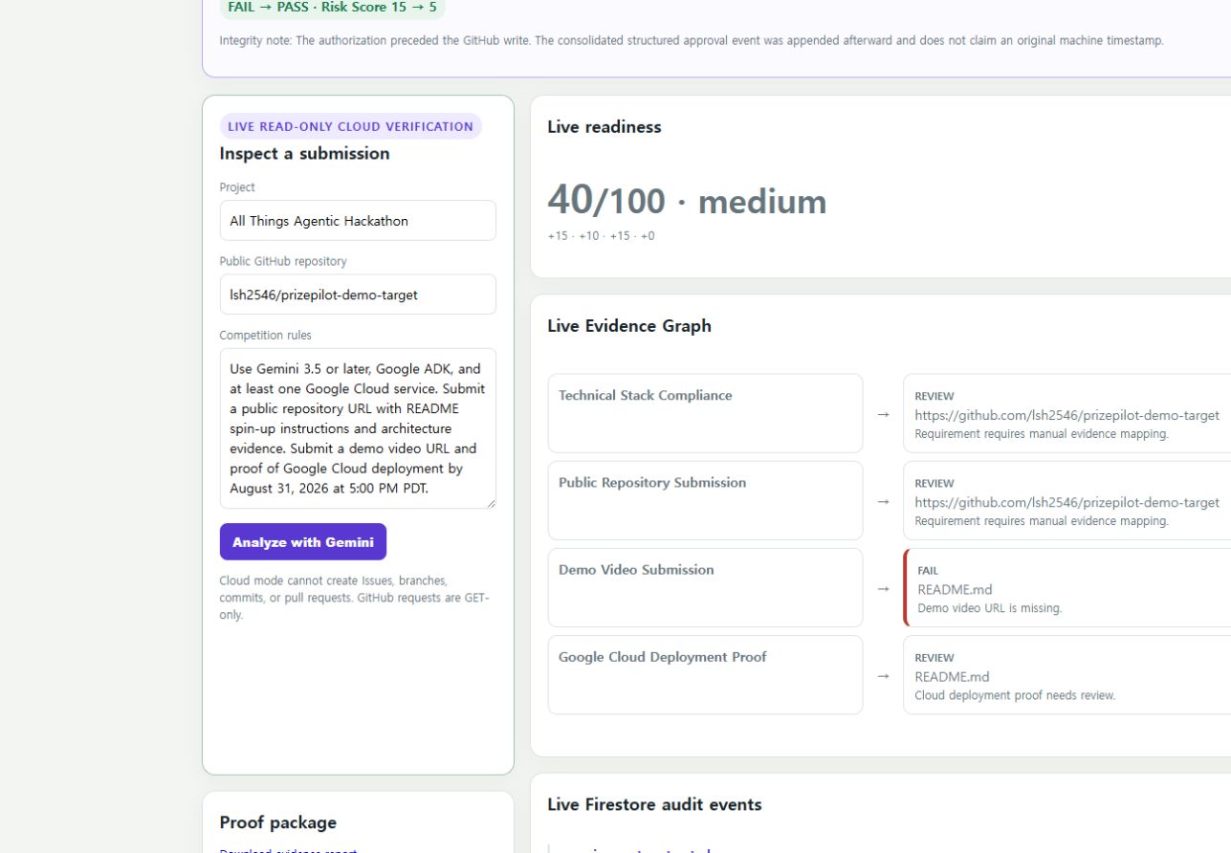Open GitHub link for Public Repository Submission

point(1066,502)
